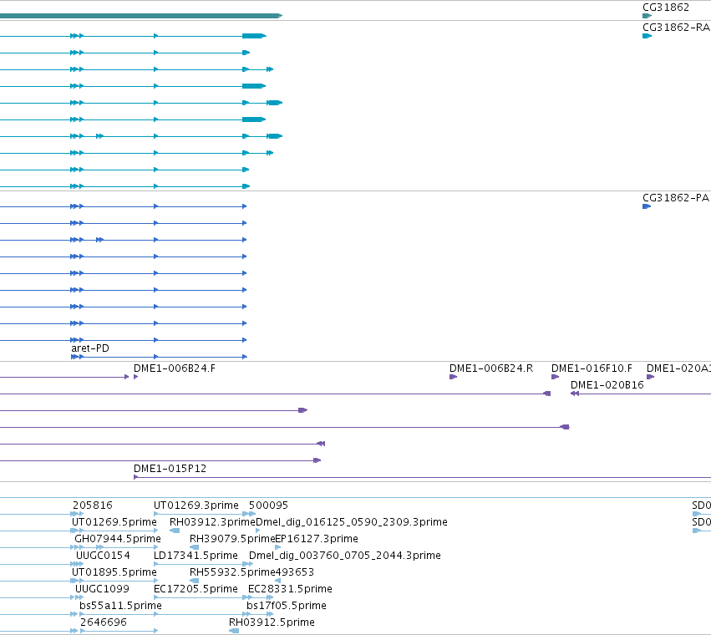Select Dmel_dig_016125_0590_2309.3prime label

pos(352,522)
